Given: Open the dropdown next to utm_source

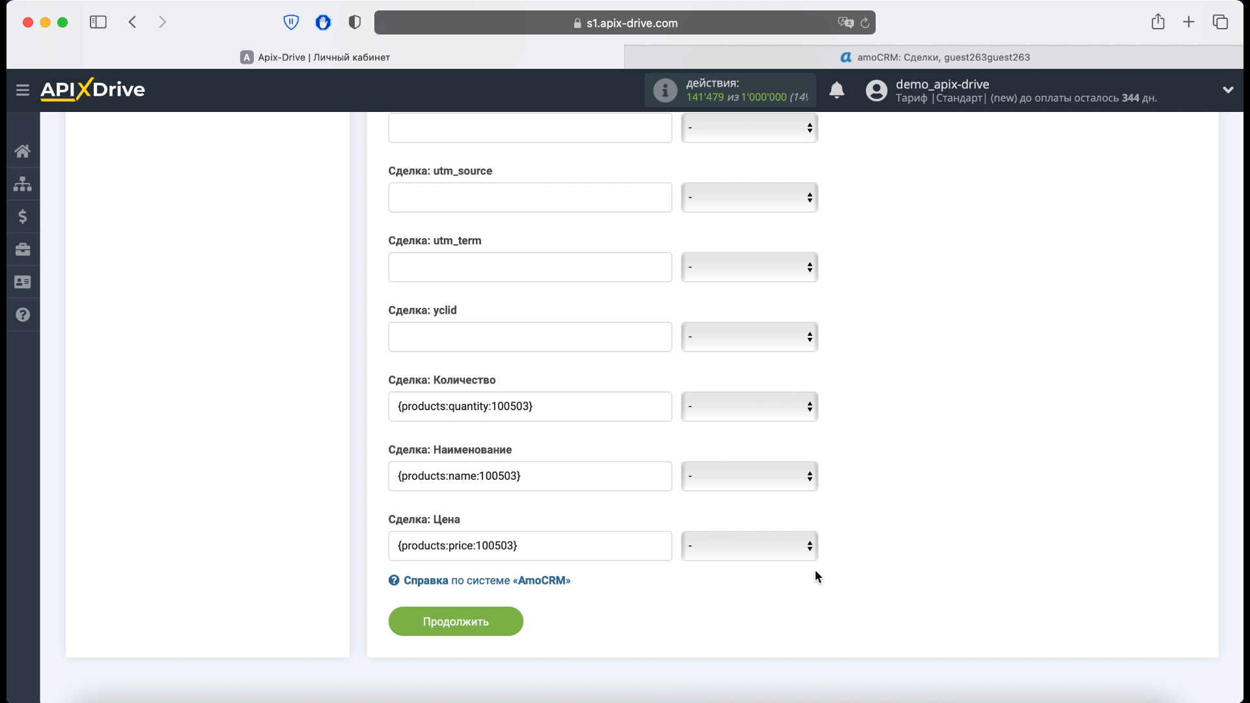Looking at the screenshot, I should coord(749,197).
